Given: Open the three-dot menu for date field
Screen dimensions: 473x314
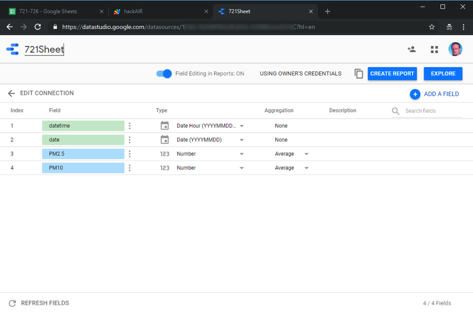Looking at the screenshot, I should [130, 140].
